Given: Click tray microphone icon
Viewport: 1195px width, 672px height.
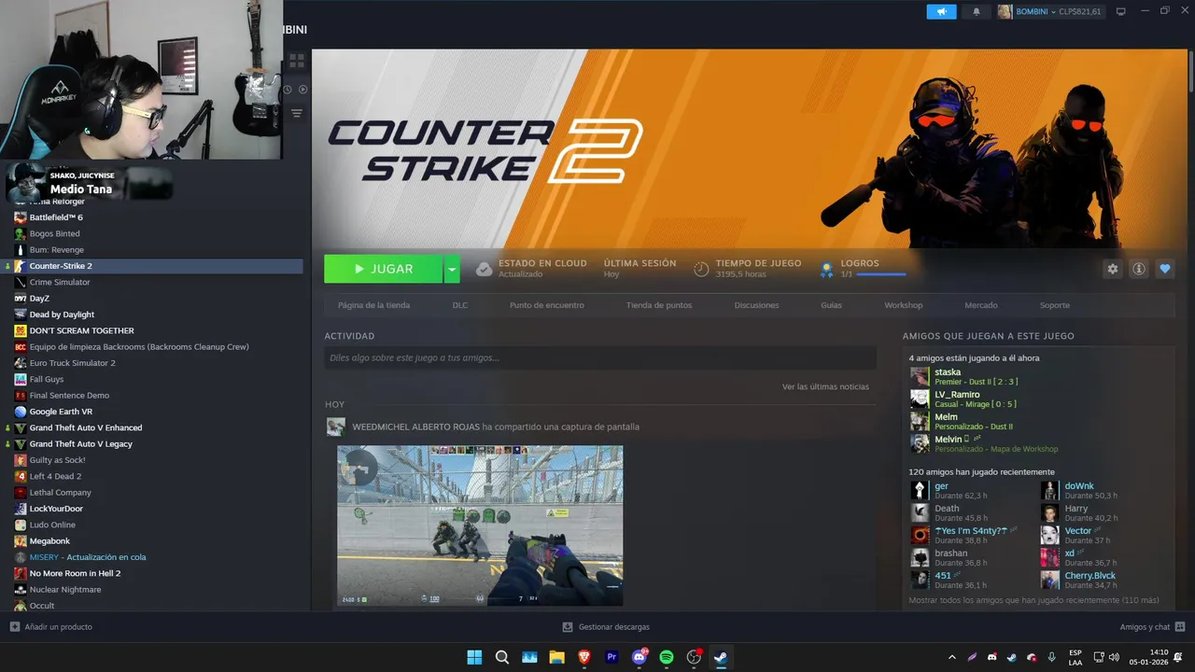Looking at the screenshot, I should point(1051,657).
